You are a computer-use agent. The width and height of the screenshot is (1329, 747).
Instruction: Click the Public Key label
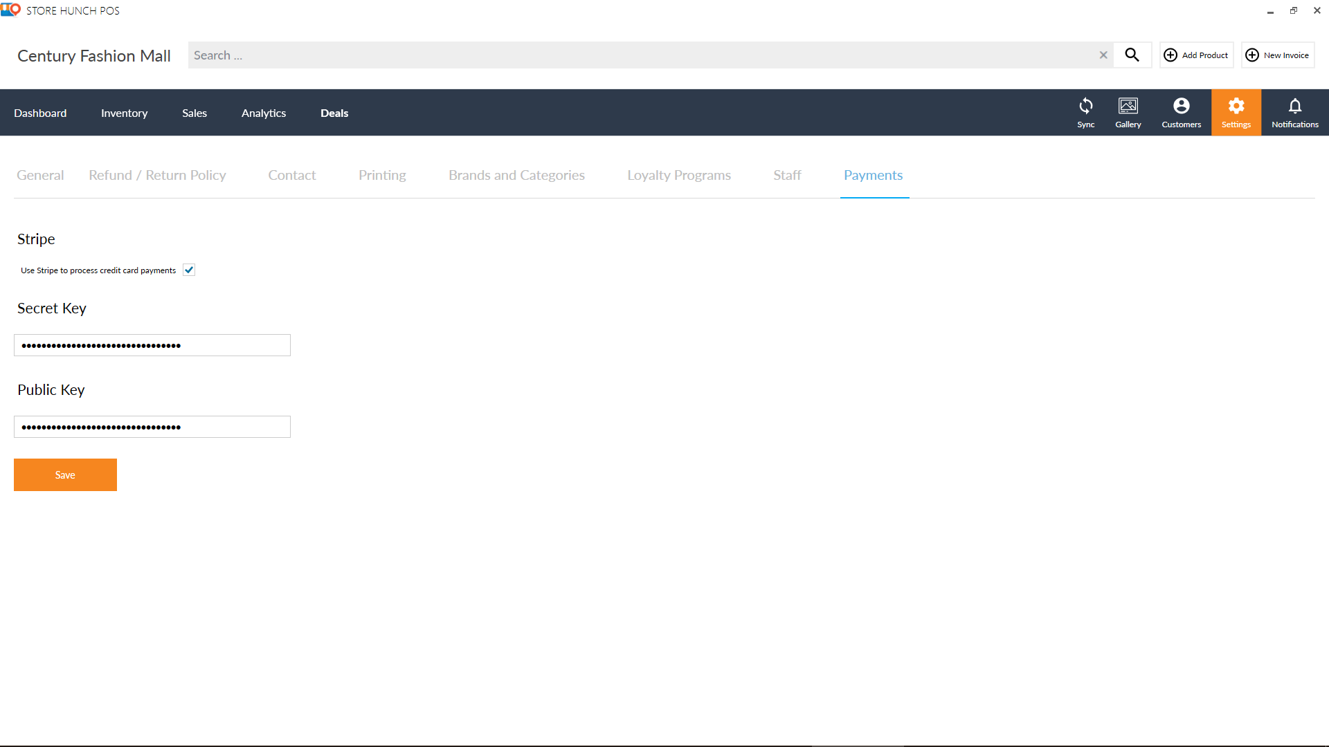[x=51, y=389]
